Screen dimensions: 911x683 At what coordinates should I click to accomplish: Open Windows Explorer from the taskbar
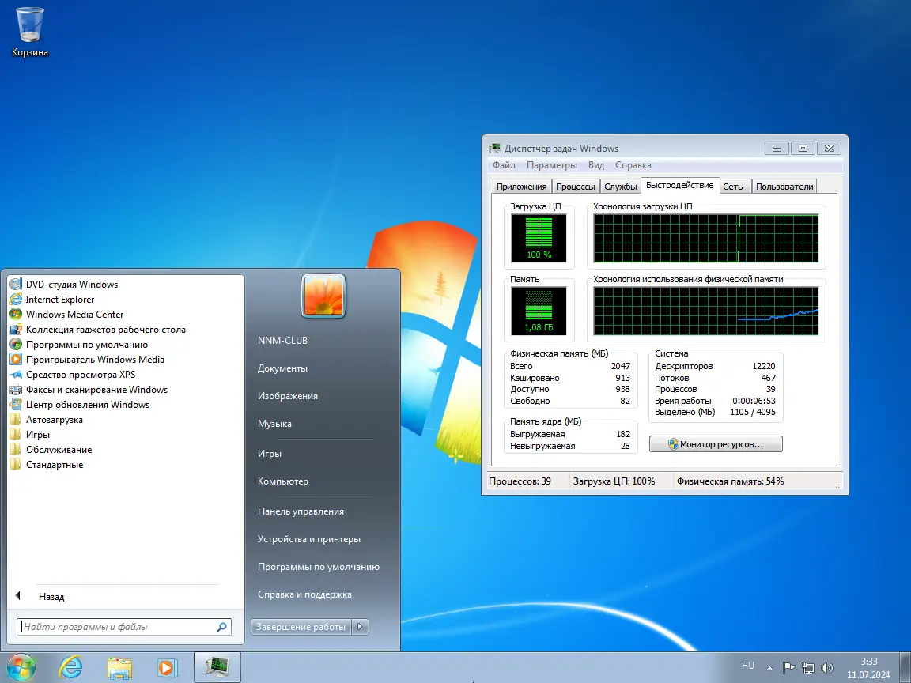coord(119,666)
